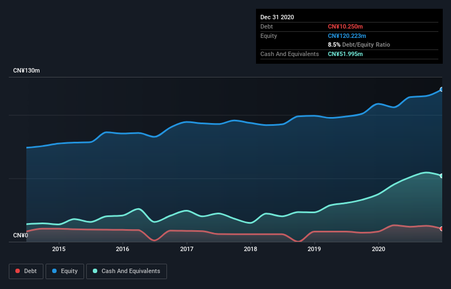Click the blue Equity legend dot

[x=54, y=271]
